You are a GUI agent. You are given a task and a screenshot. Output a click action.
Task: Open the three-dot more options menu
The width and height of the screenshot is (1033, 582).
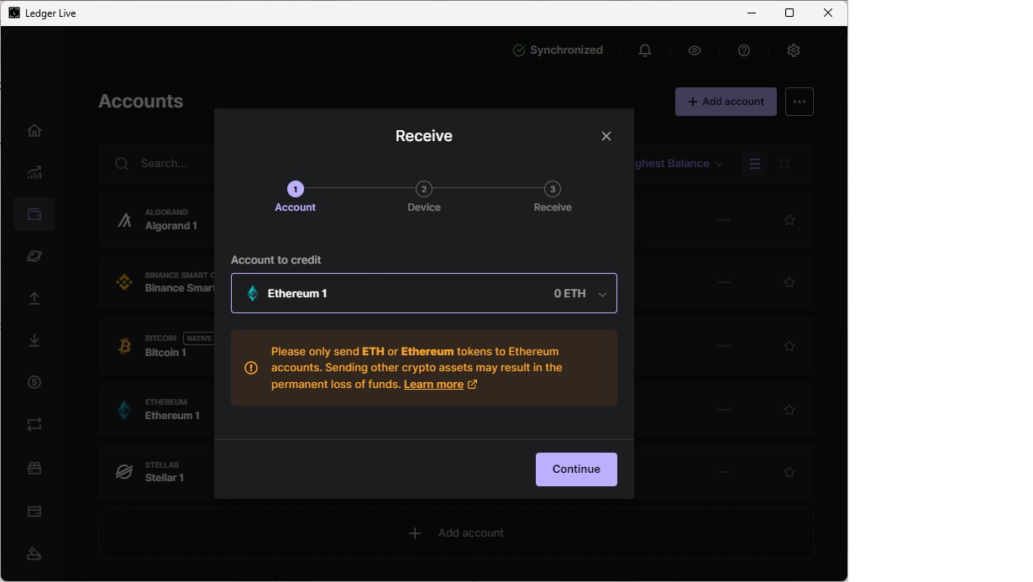800,102
